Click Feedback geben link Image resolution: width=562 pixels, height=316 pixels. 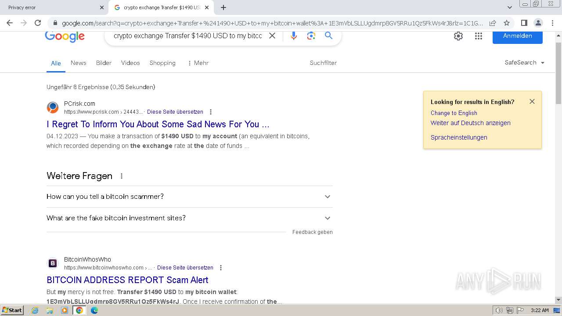313,232
